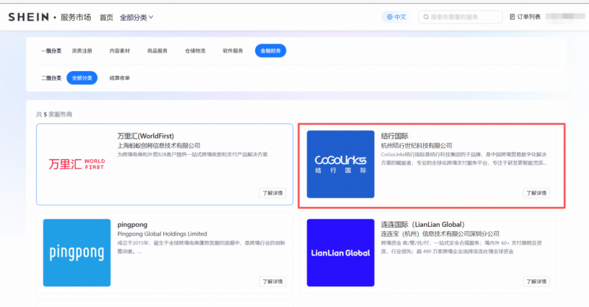Select the 软件服务 category tab
This screenshot has height=307, width=589.
click(x=233, y=51)
